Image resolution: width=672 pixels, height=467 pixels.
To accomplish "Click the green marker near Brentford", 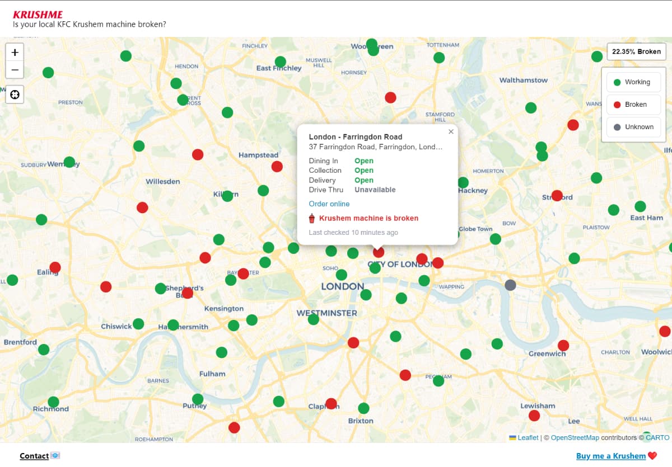I will 44,350.
